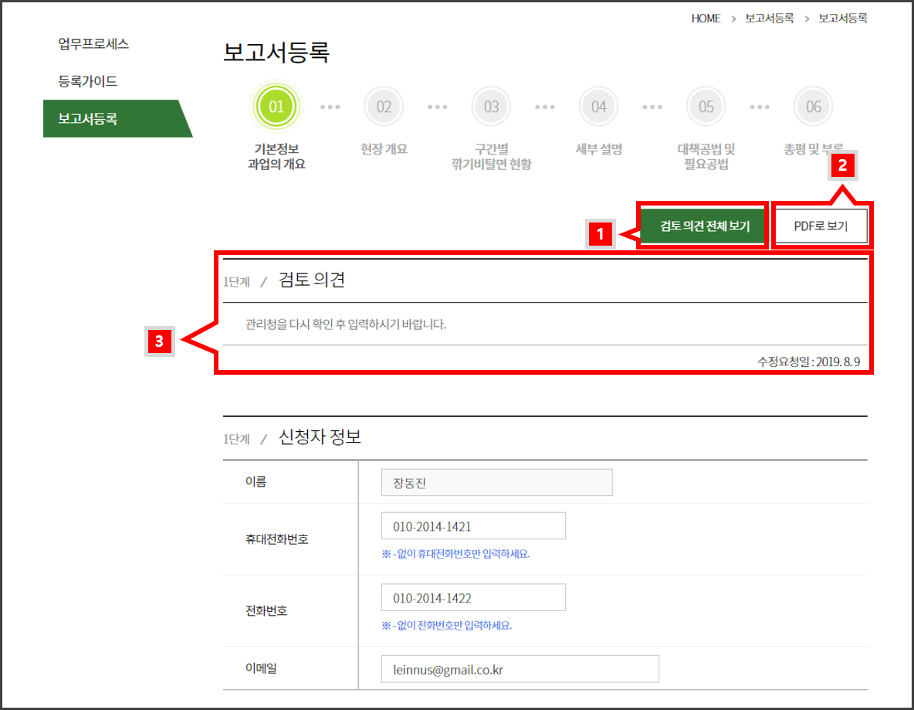
Task: Click the 구간별 깎기비탈면 현황 step label
Action: point(492,156)
